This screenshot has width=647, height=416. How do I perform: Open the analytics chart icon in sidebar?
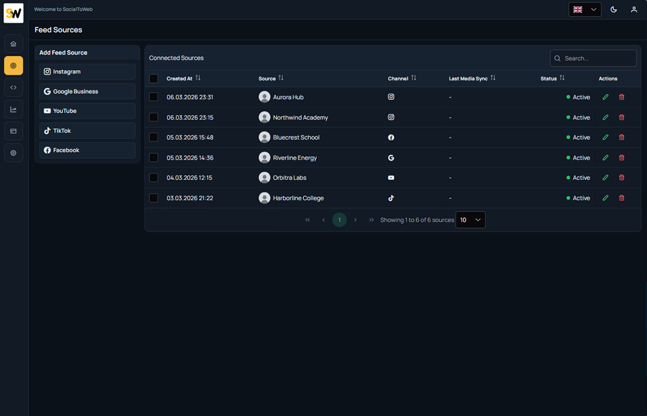pos(13,109)
